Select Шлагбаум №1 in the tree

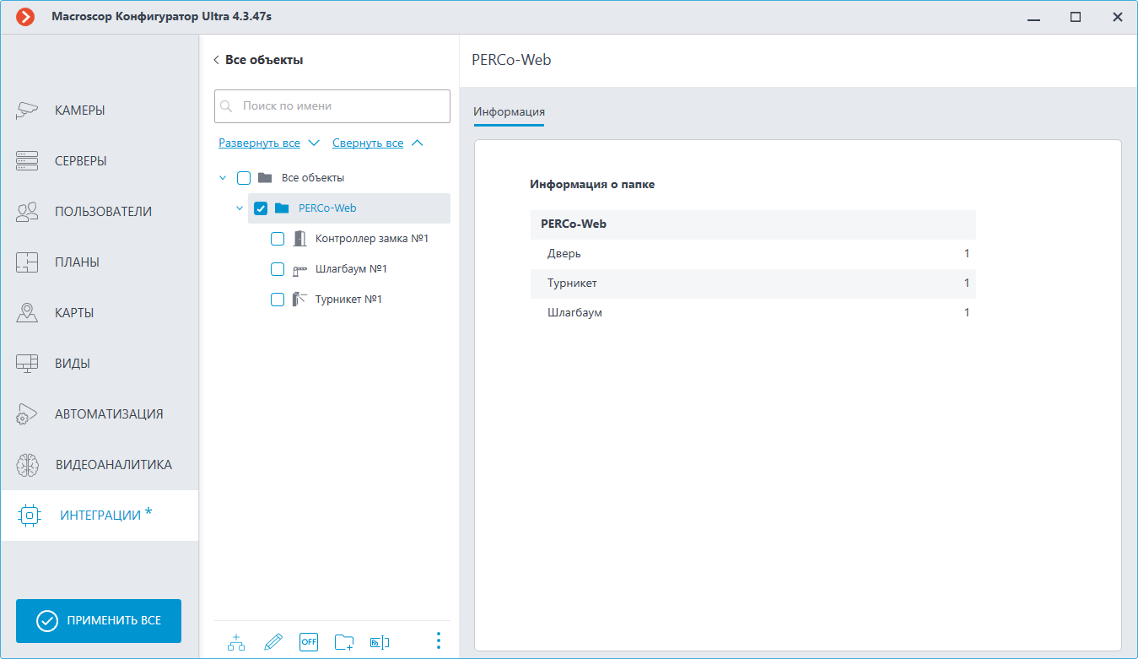(351, 269)
